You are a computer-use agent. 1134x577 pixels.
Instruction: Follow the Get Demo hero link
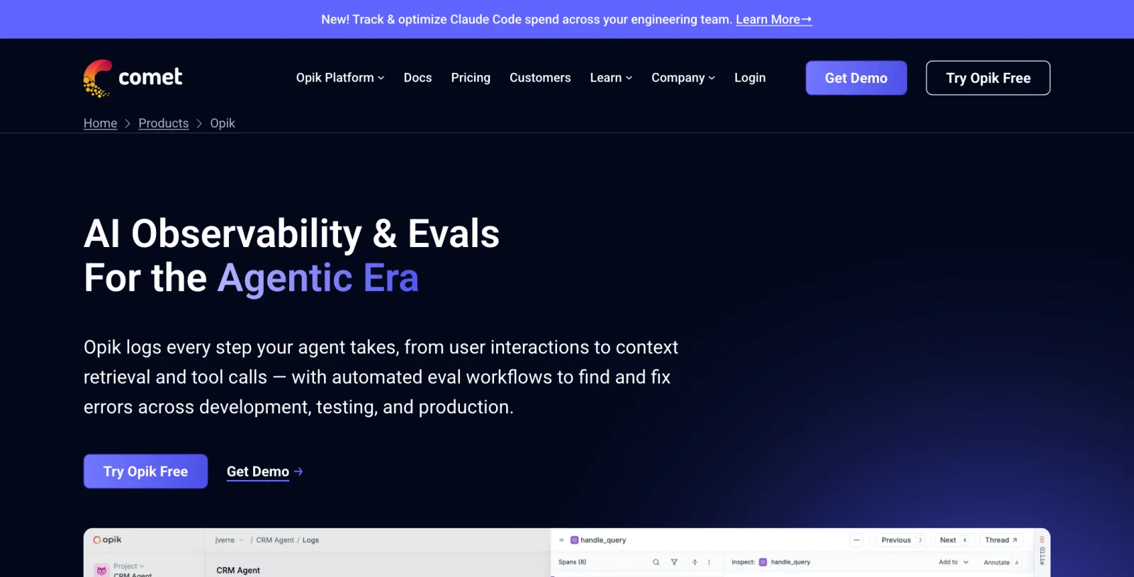(264, 472)
